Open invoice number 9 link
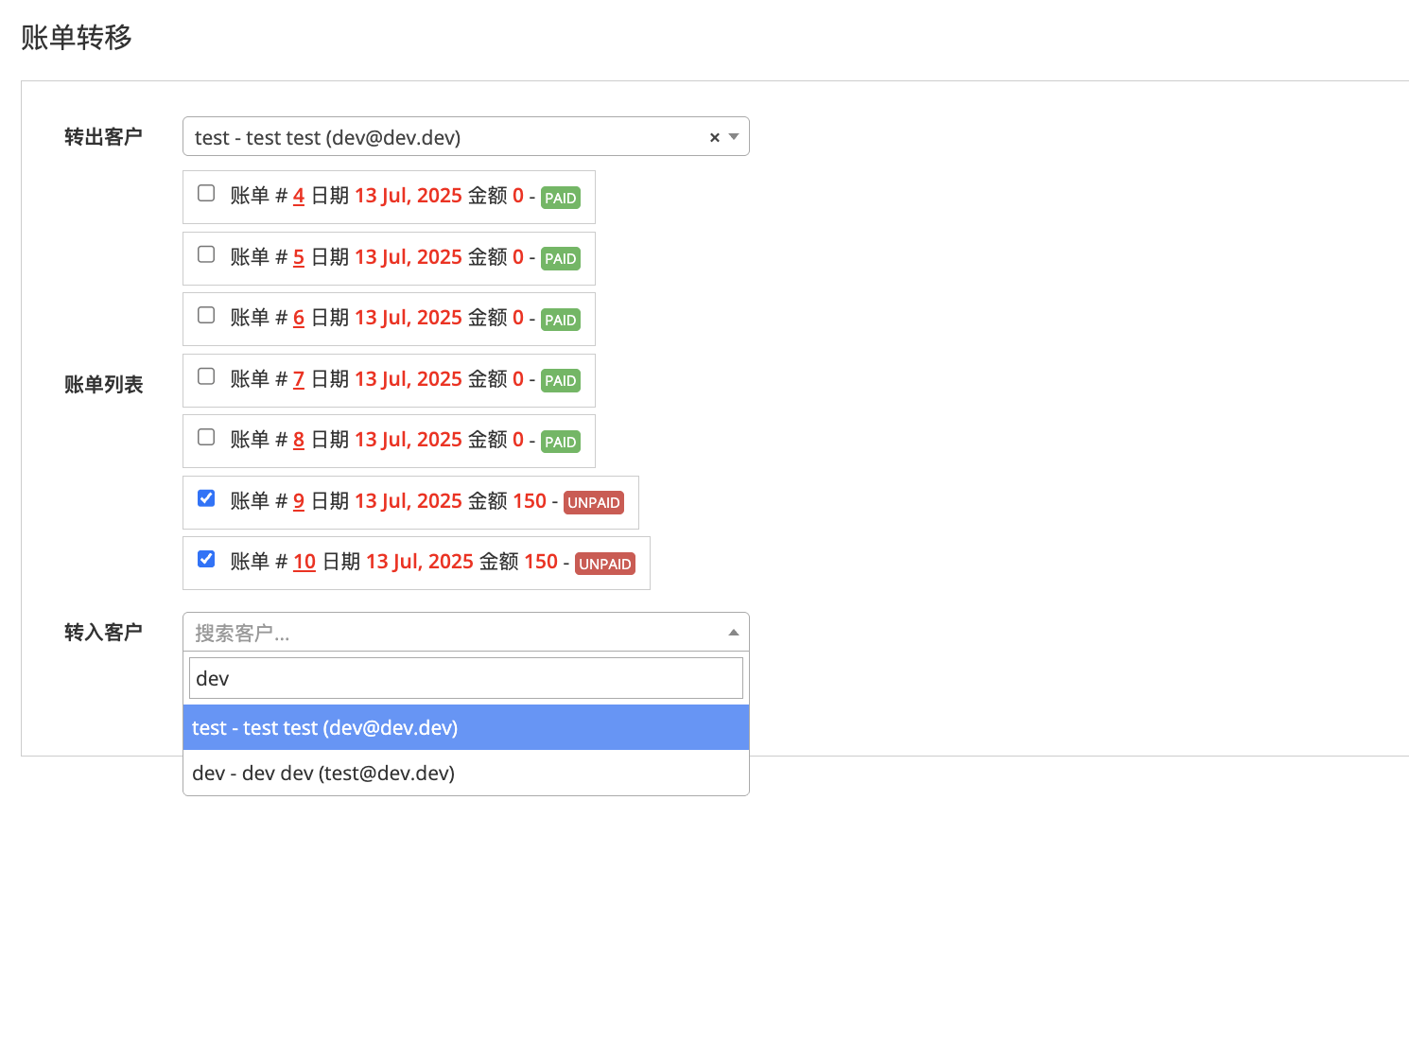 [x=299, y=501]
